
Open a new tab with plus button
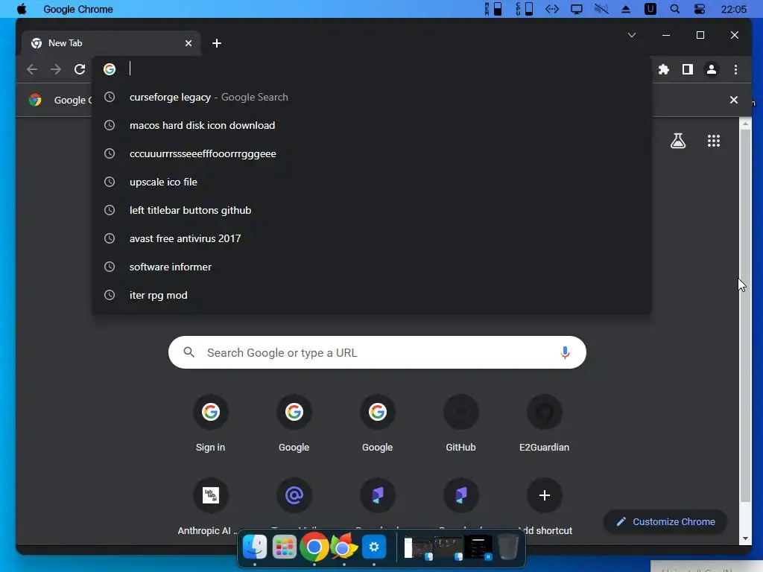click(x=217, y=43)
